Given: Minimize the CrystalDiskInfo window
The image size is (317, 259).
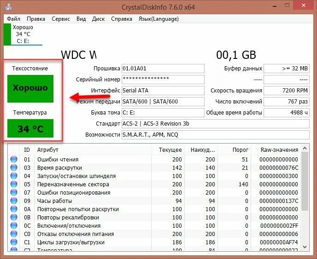Looking at the screenshot, I should point(275,6).
